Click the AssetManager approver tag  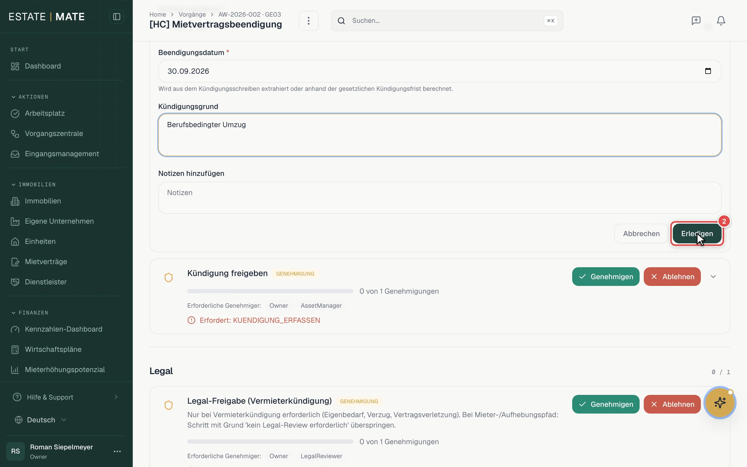coord(321,305)
